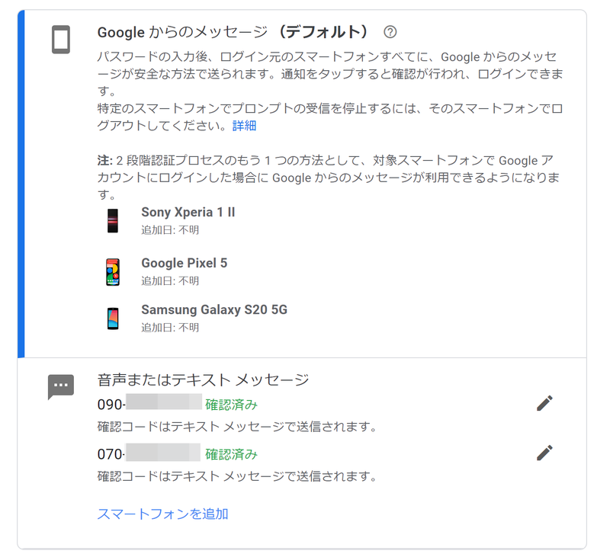The height and width of the screenshot is (554, 610).
Task: Click 追加日: 不明 under Google Pixel 5
Action: 170,280
